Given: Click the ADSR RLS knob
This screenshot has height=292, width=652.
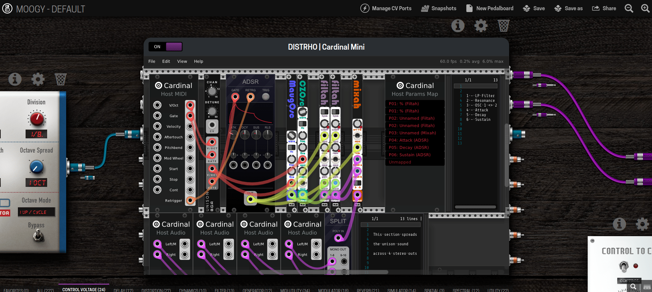Looking at the screenshot, I should point(268,135).
